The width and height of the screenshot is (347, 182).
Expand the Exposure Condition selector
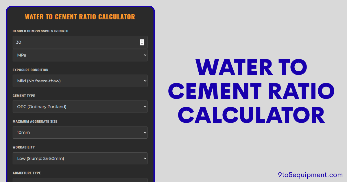point(80,81)
